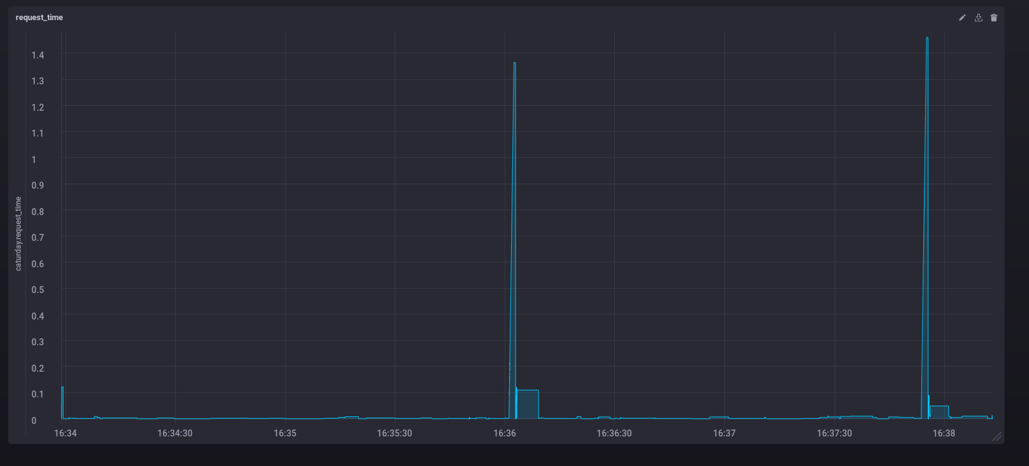The image size is (1029, 466).
Task: Click the y-axis value 0.4
Action: coord(38,316)
